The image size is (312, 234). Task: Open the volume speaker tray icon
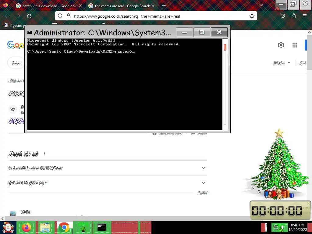[282, 228]
